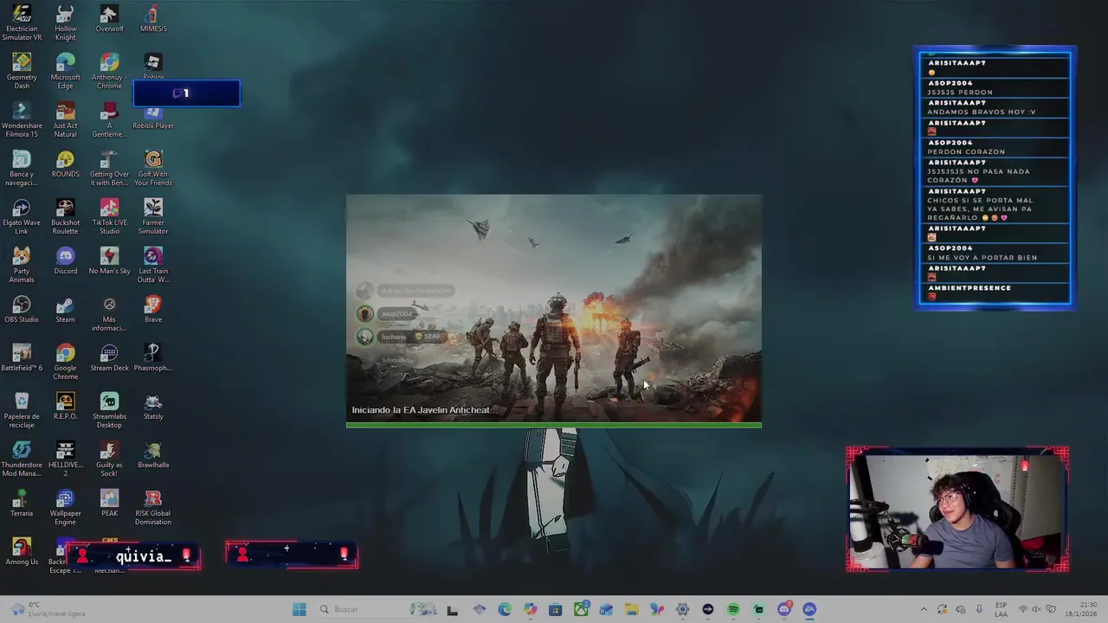Select Last Train Outta' Wormtown icon
This screenshot has height=623, width=1108.
pos(153,266)
